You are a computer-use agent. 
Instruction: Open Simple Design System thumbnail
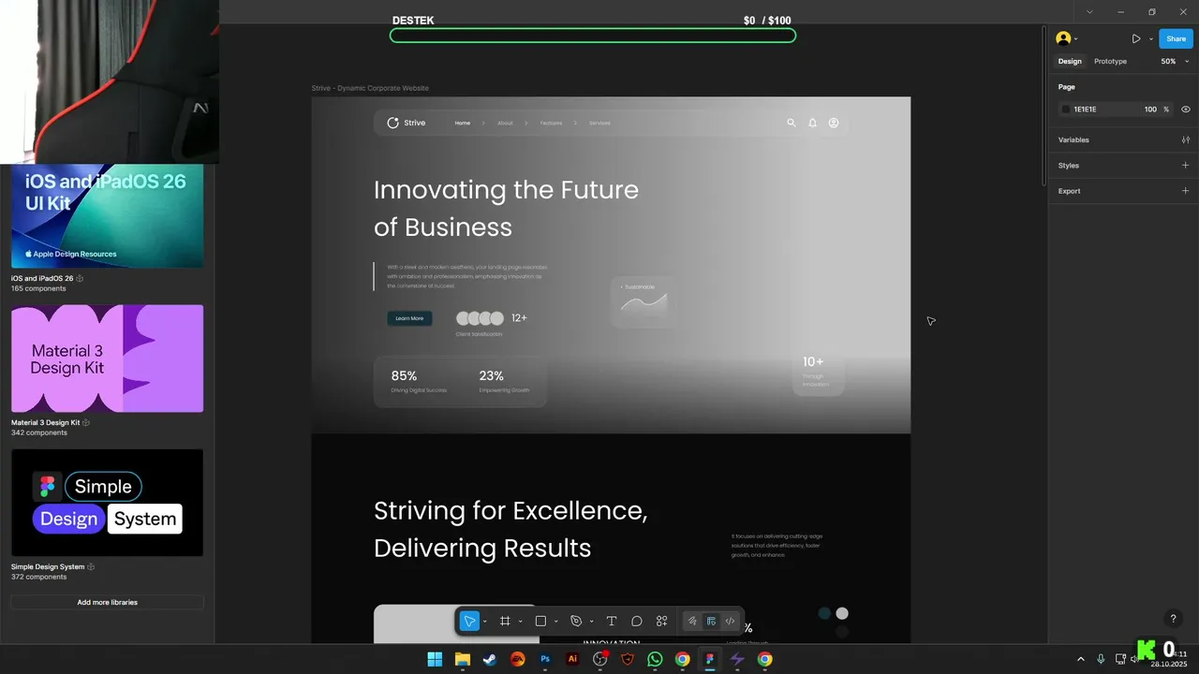pos(107,503)
